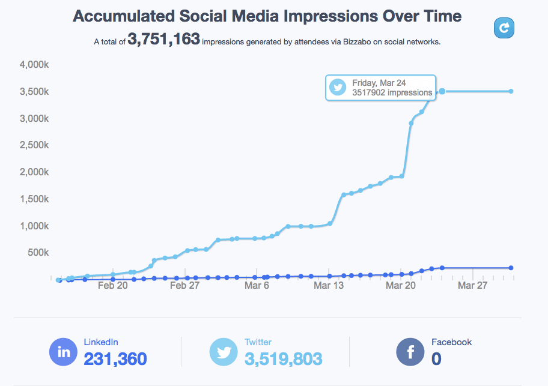The width and height of the screenshot is (548, 386).
Task: Select the blue refresh arrow symbol
Action: [x=504, y=28]
